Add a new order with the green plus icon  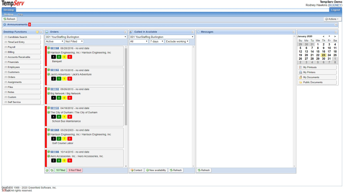[47, 170]
